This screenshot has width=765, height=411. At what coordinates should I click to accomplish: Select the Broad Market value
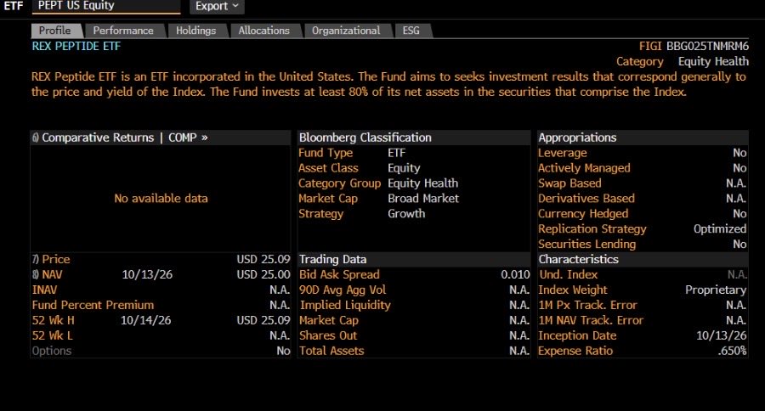pyautogui.click(x=423, y=199)
